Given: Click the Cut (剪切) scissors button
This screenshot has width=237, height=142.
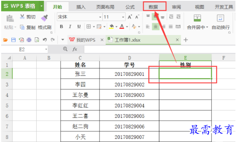Looking at the screenshot, I should point(28,17).
